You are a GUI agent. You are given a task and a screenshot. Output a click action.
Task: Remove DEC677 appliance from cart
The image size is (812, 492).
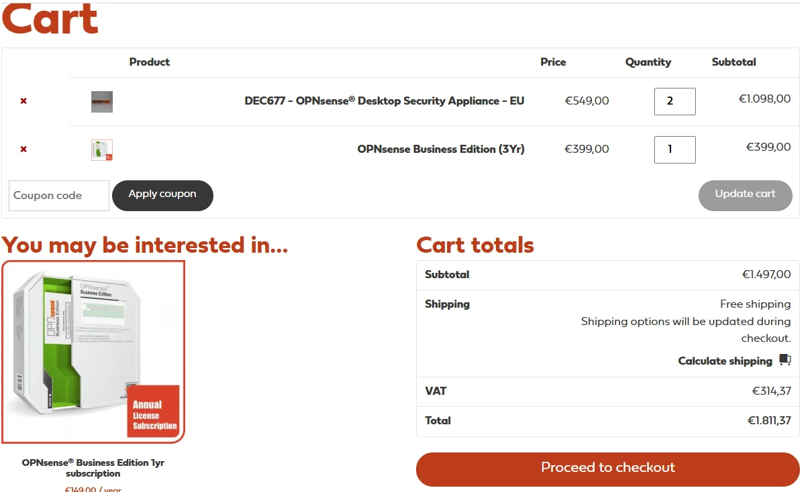tap(23, 101)
